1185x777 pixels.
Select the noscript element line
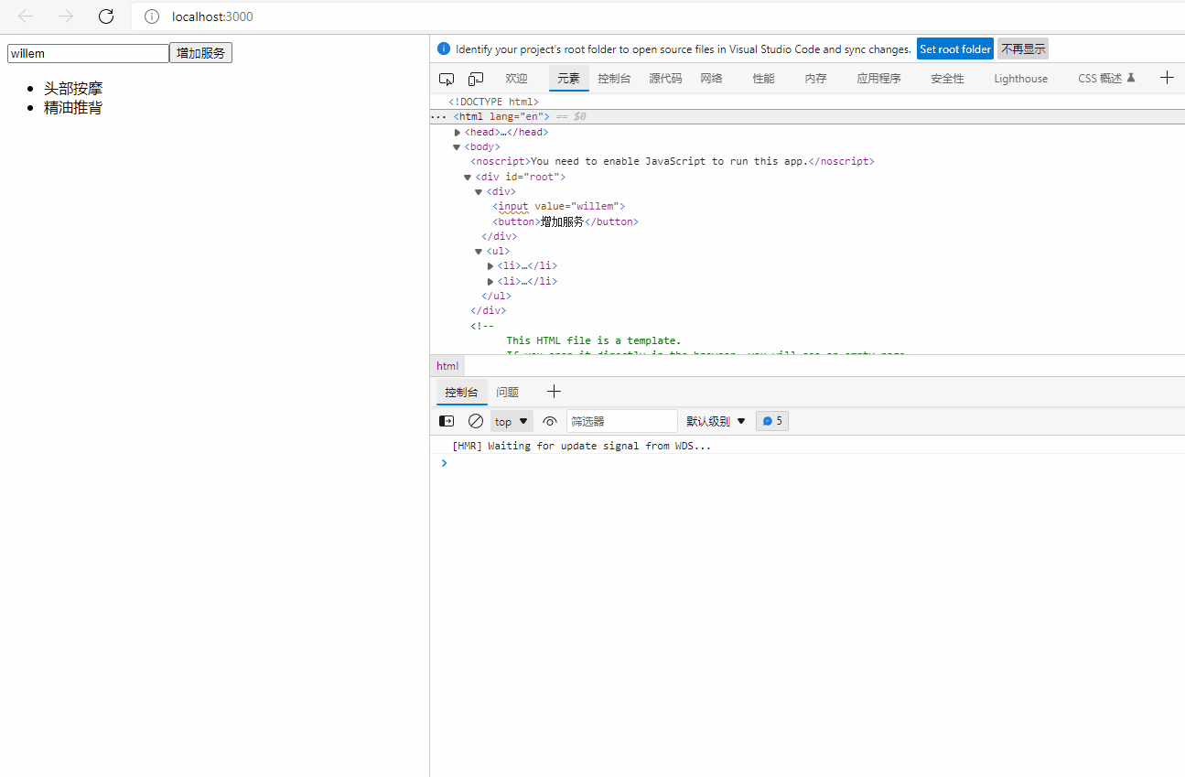coord(673,162)
